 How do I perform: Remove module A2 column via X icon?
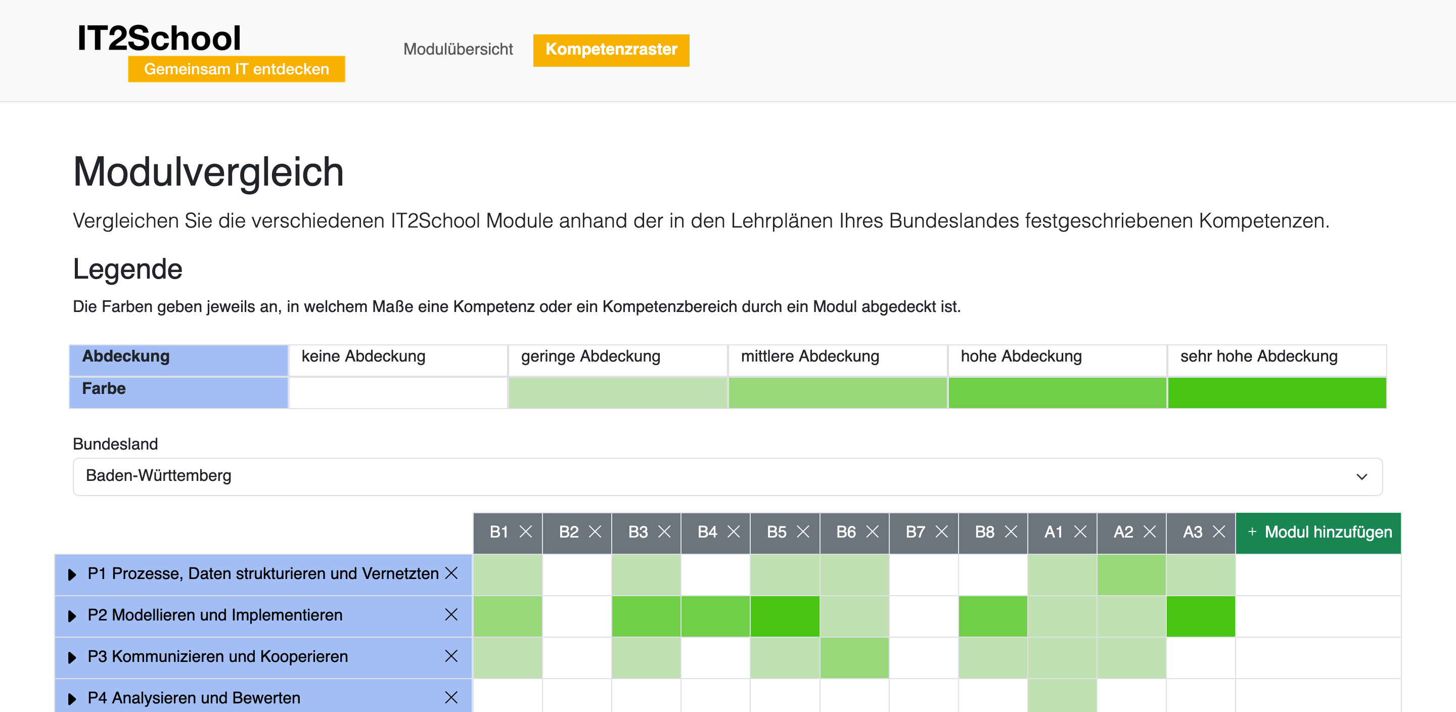[1150, 531]
